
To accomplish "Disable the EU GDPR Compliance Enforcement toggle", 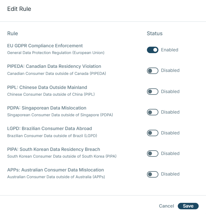I will click(x=153, y=50).
